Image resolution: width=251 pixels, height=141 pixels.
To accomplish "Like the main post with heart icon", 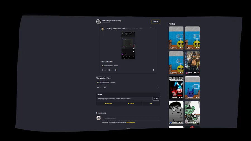I will tap(98, 87).
